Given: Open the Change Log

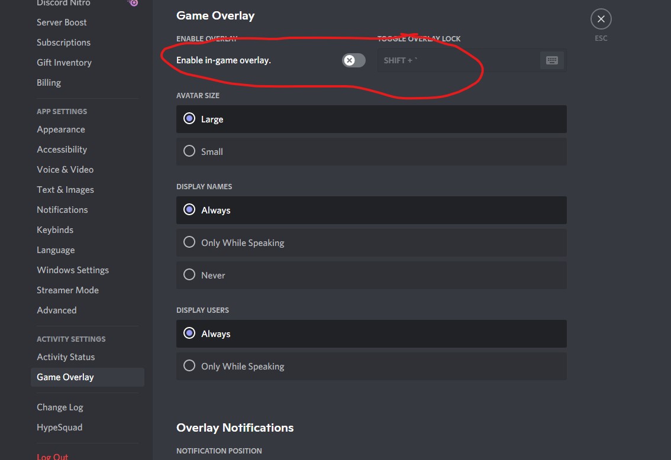Looking at the screenshot, I should (x=60, y=407).
